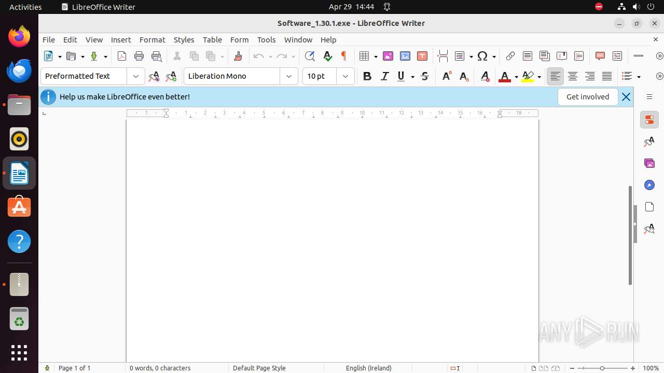This screenshot has width=664, height=373.
Task: Center text horizontally
Action: click(x=573, y=77)
